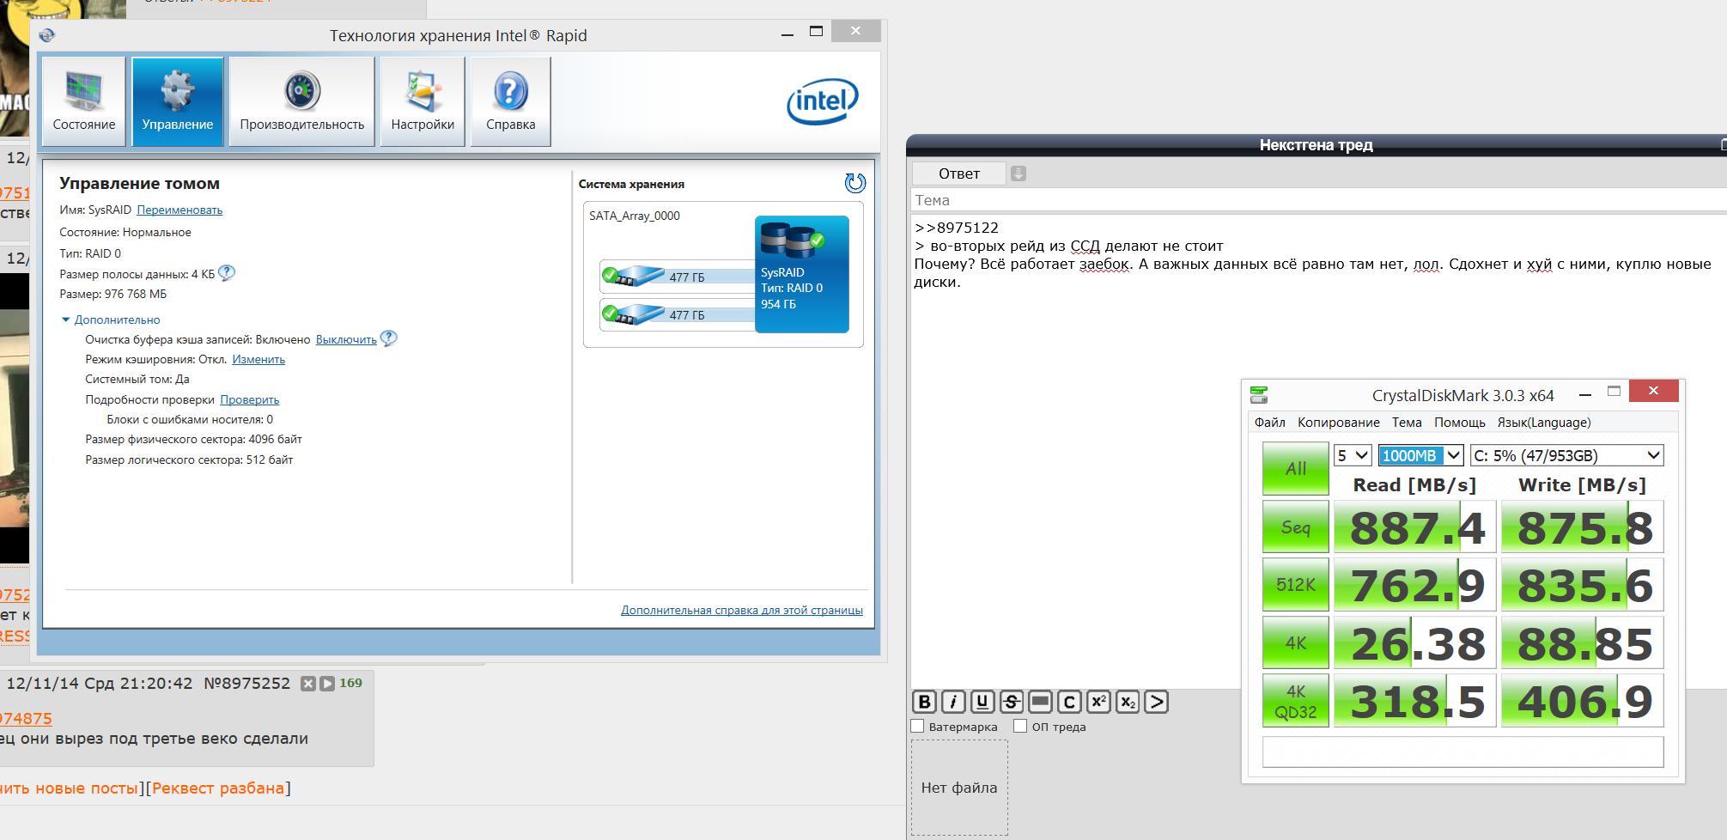The height and width of the screenshot is (840, 1727).
Task: Refresh the storage system view icon
Action: [x=855, y=183]
